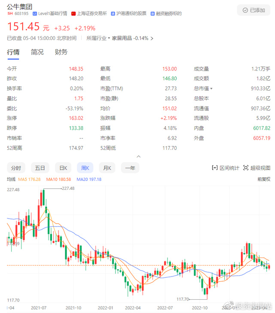Click the 跌停 value 133.38
Screen dimensions: 275x313
pos(76,128)
